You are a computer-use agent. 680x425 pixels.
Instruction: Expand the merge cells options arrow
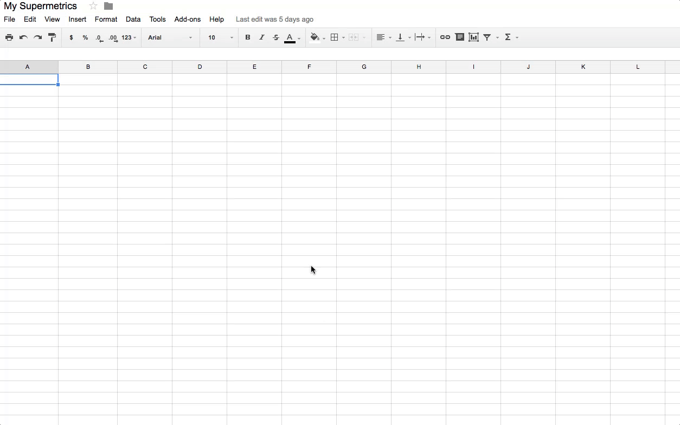[x=364, y=37]
